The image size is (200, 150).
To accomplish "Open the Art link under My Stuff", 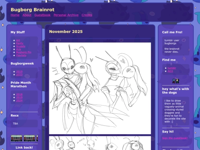I will click(x=18, y=40).
